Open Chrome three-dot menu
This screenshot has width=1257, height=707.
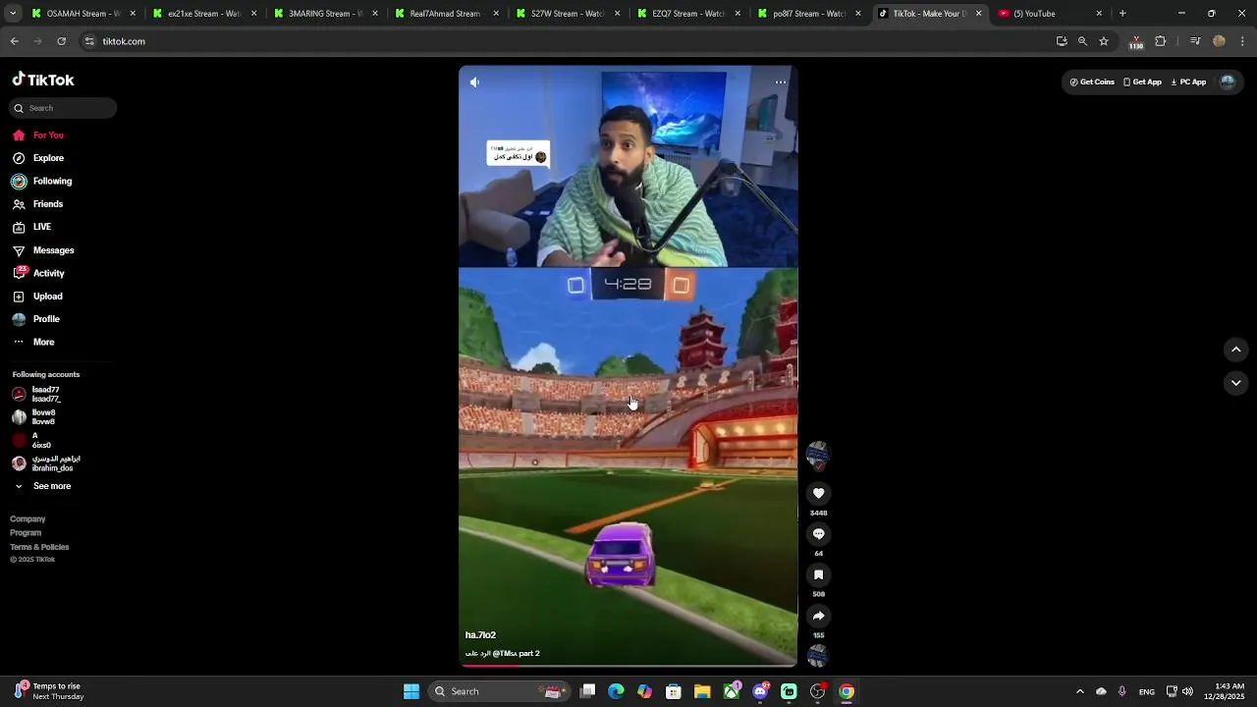click(1242, 41)
